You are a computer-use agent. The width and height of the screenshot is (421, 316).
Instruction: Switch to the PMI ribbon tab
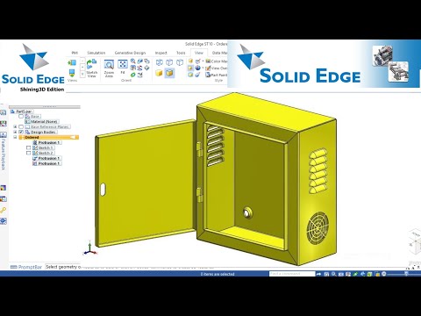(75, 53)
